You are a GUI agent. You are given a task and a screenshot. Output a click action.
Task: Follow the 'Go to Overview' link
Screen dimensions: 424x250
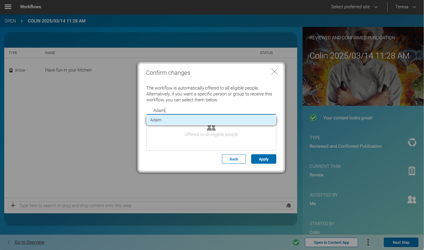pyautogui.click(x=29, y=242)
